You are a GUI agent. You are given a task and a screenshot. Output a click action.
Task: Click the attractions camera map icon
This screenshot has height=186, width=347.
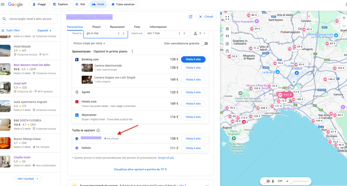(x=227, y=44)
